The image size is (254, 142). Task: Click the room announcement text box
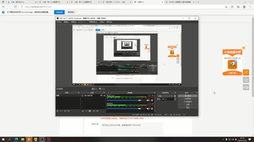tap(132, 129)
